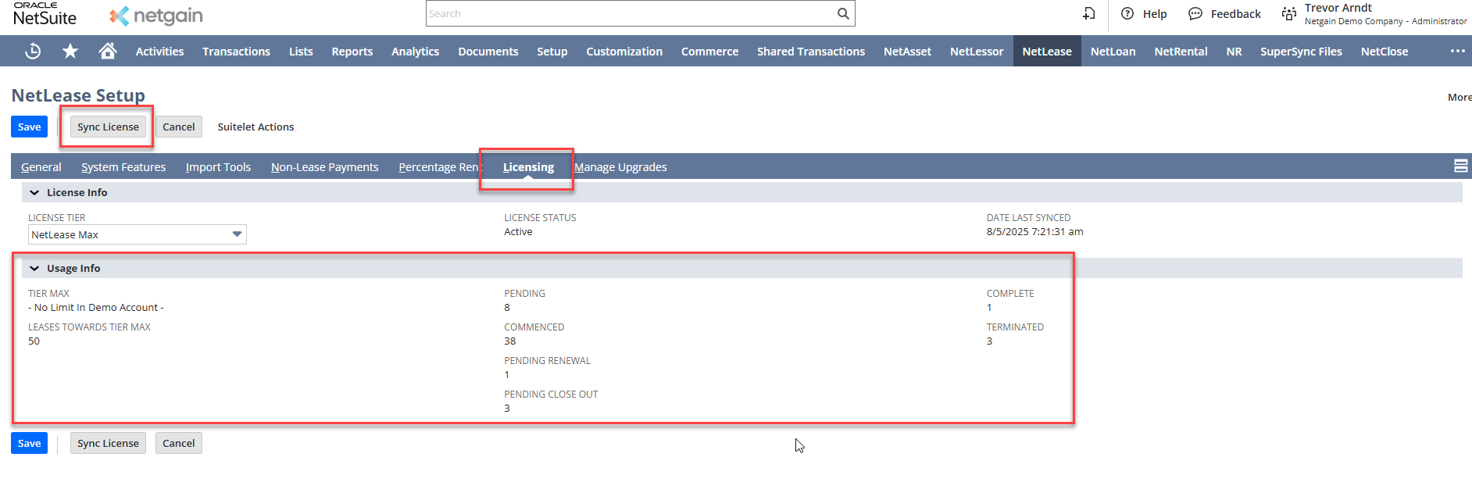Click the top Sync License button
Screen dimensions: 1472x500
tap(108, 127)
